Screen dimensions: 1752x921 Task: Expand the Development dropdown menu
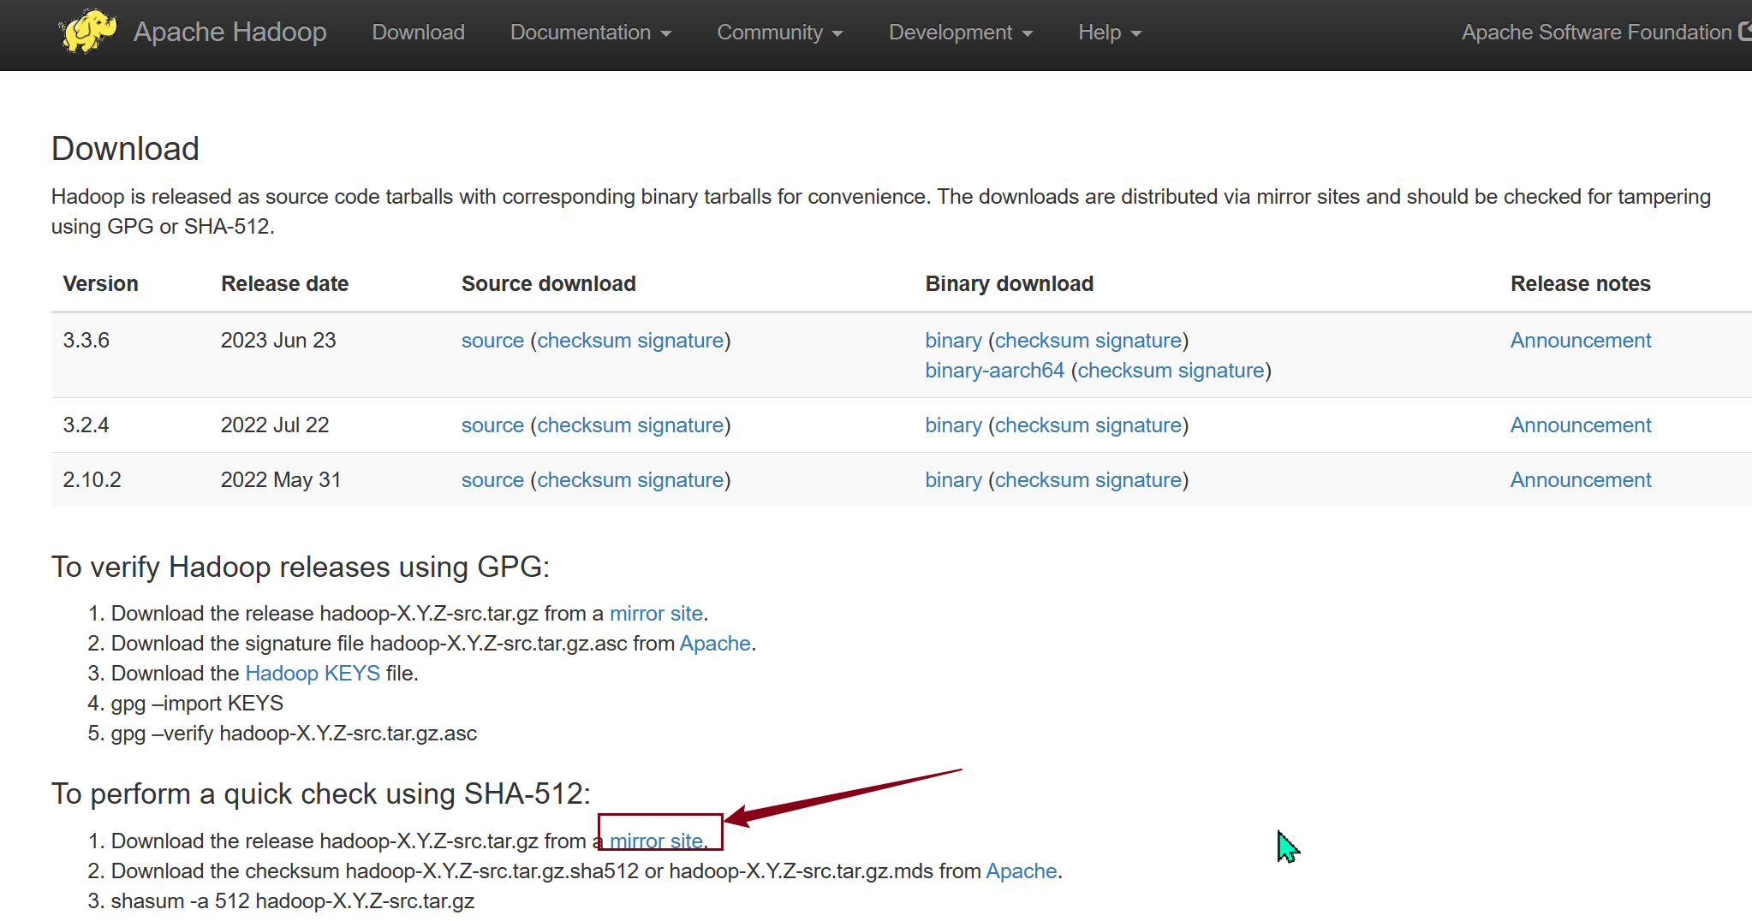[960, 33]
